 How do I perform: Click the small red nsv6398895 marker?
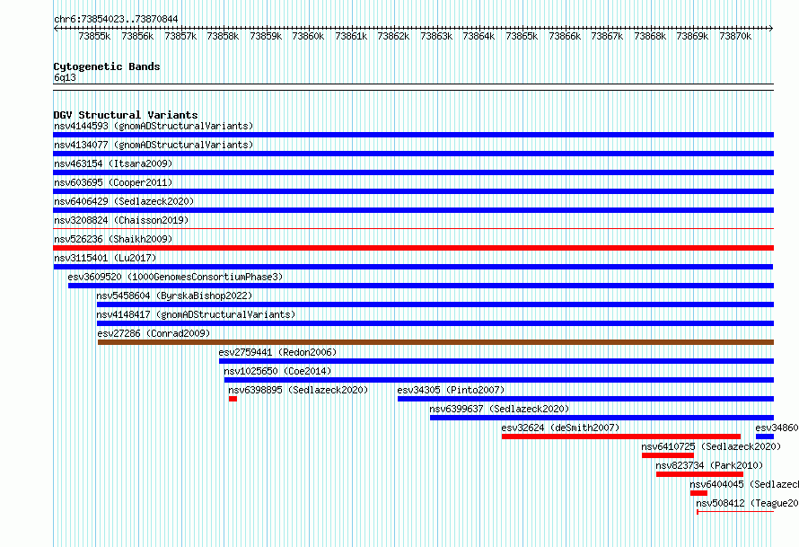(x=233, y=399)
